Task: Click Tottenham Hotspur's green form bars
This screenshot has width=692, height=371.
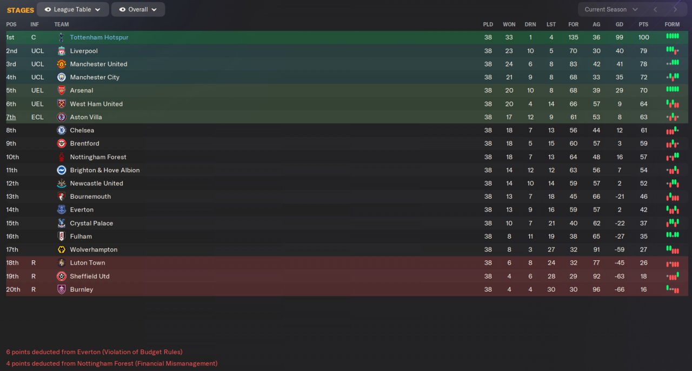Action: [x=672, y=37]
